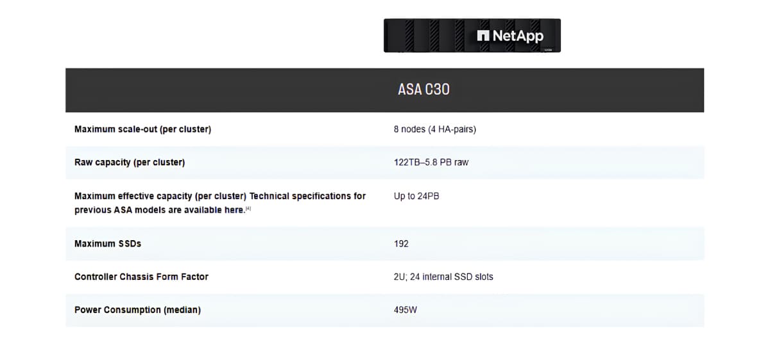Click the 'ASA C30' table header

(x=424, y=90)
